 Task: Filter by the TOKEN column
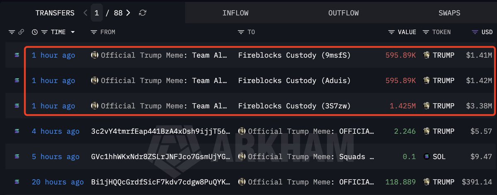point(426,32)
